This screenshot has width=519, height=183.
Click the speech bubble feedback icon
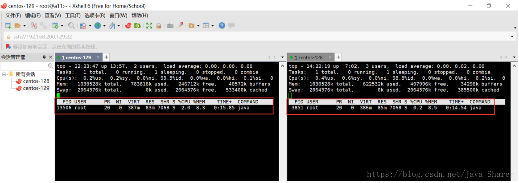231,25
